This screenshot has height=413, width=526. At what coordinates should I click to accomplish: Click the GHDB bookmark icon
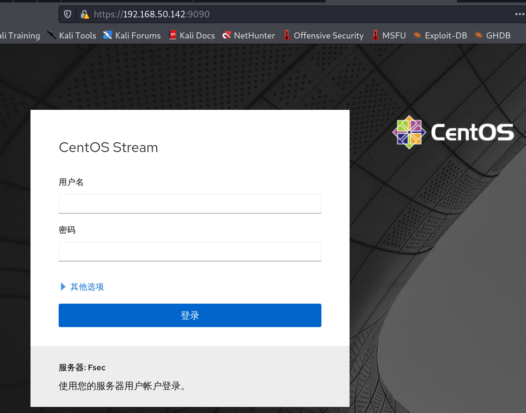pyautogui.click(x=479, y=35)
